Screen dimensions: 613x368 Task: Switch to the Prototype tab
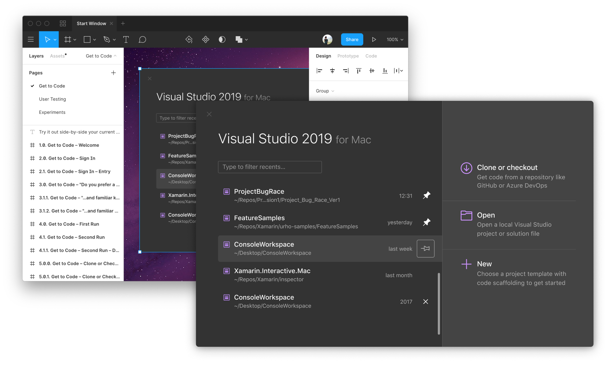click(x=348, y=56)
